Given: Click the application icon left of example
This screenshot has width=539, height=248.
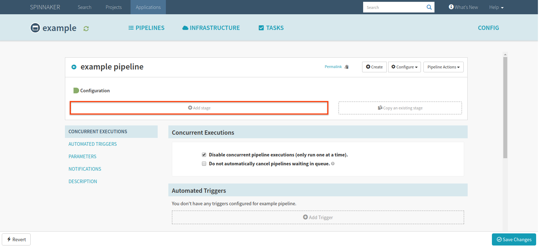Looking at the screenshot, I should (35, 28).
